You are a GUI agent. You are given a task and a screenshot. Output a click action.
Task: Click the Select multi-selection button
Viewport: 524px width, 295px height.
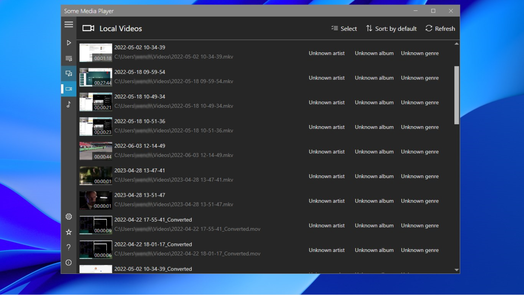pos(344,29)
